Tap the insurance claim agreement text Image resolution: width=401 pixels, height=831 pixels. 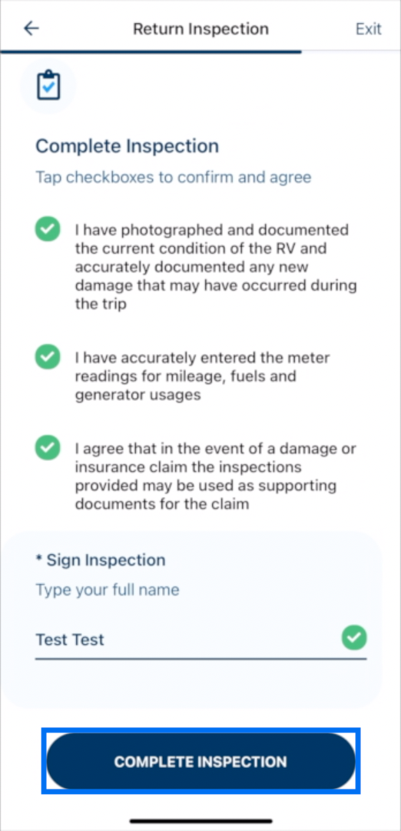click(x=216, y=476)
